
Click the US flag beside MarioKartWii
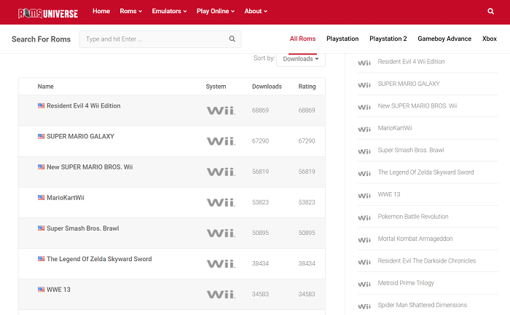click(x=42, y=197)
